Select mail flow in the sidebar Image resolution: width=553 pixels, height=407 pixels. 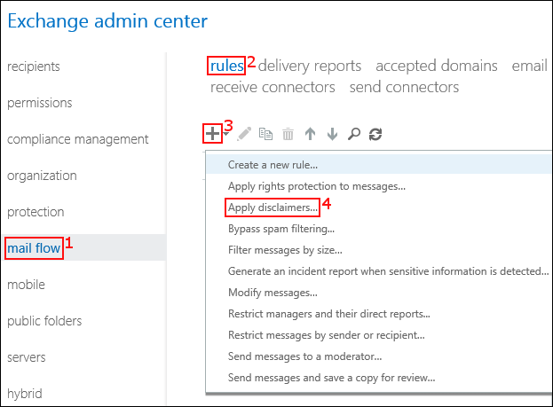[34, 248]
